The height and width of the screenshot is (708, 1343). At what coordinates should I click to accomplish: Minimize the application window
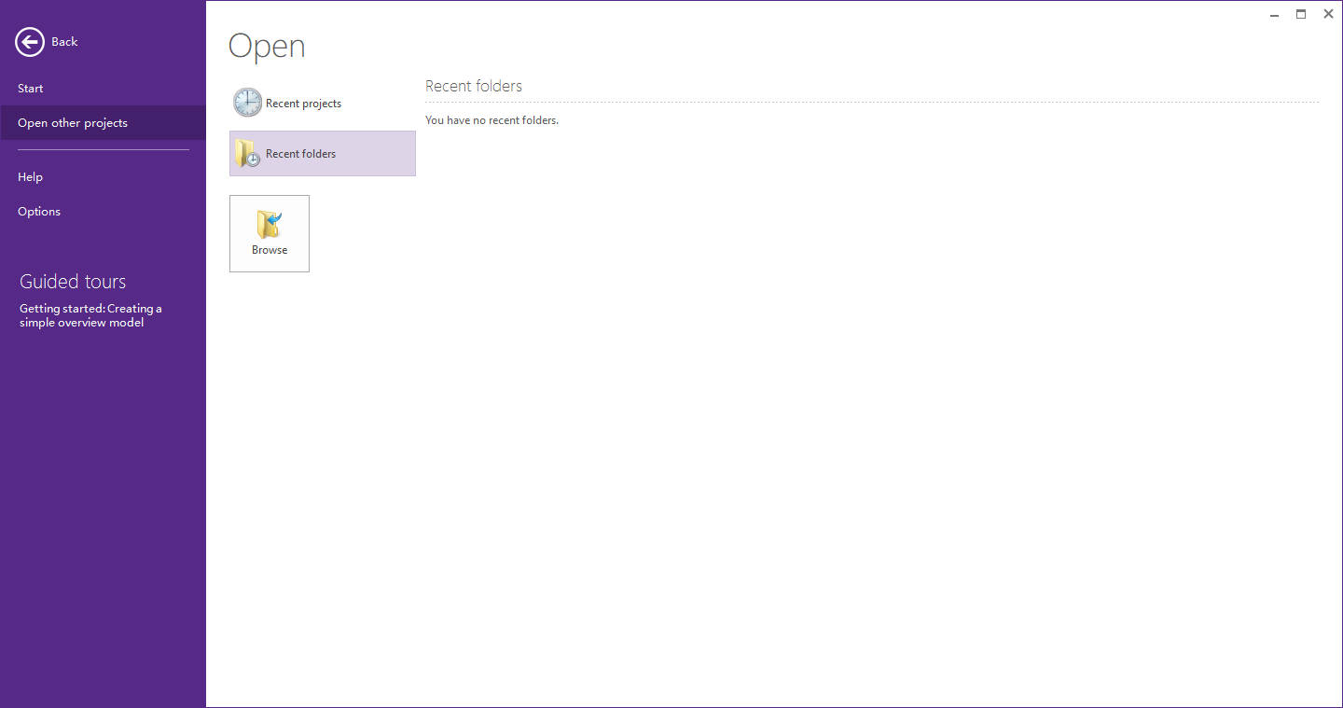[1274, 15]
